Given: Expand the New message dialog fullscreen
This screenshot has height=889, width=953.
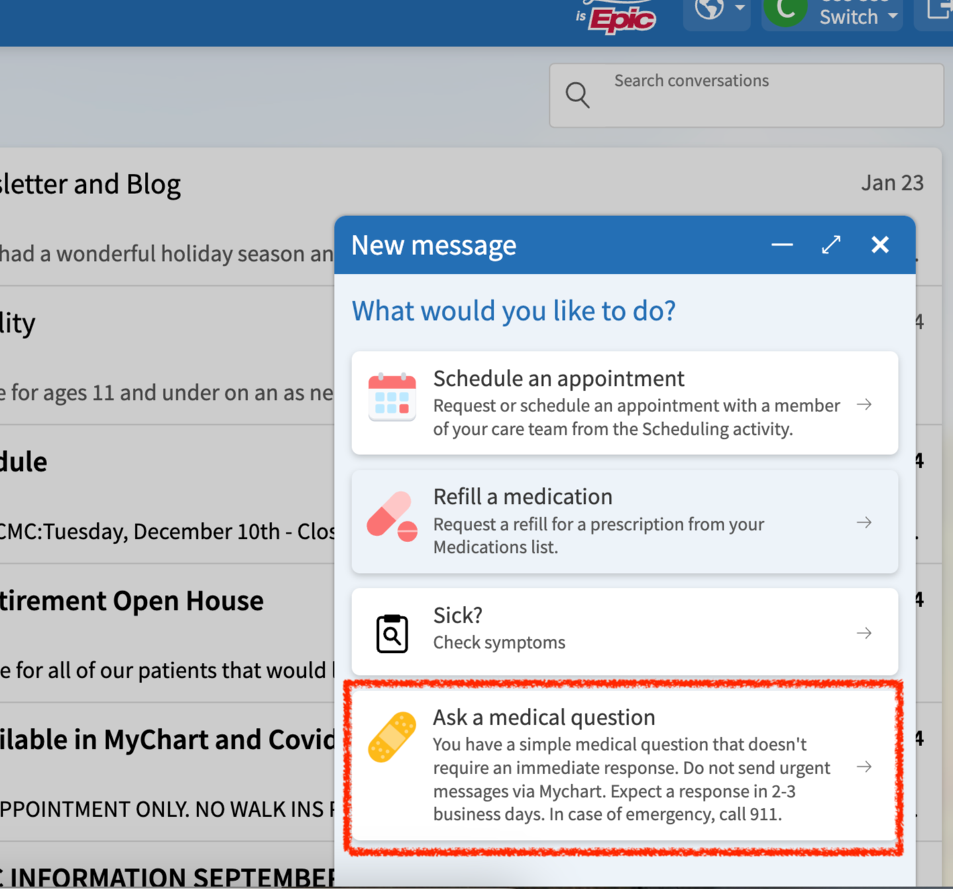Looking at the screenshot, I should coord(831,245).
